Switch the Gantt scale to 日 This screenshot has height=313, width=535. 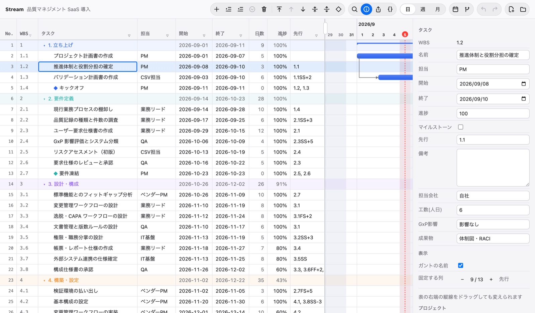pos(408,9)
